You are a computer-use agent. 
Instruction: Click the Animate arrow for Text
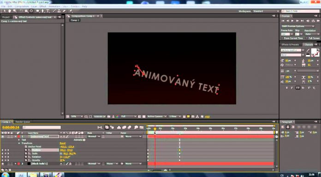[84, 140]
